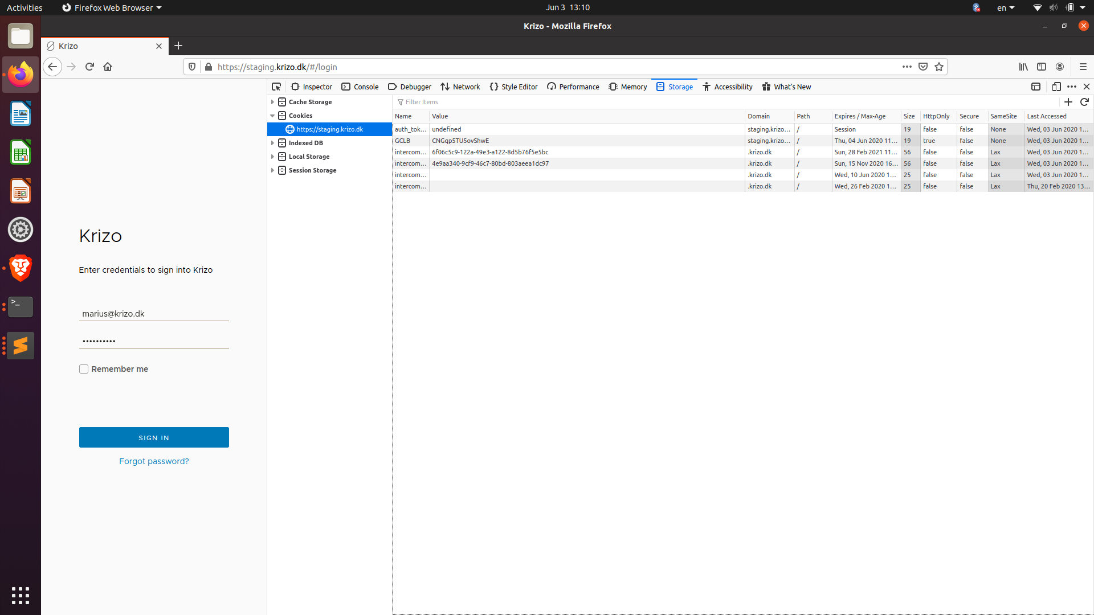Open the Console tab
Viewport: 1094px width, 615px height.
(x=360, y=87)
